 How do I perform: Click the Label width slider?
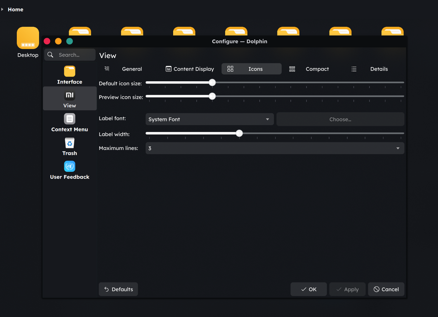pos(275,133)
